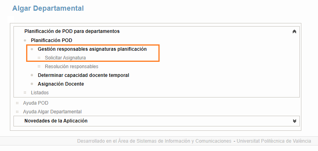
Task: Click grip icon beside Listados
Action: (25, 93)
